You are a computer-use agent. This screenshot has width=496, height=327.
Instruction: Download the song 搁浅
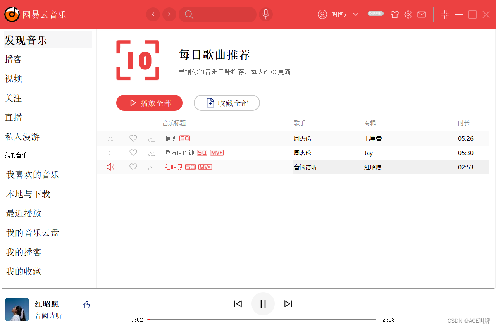[x=152, y=138]
